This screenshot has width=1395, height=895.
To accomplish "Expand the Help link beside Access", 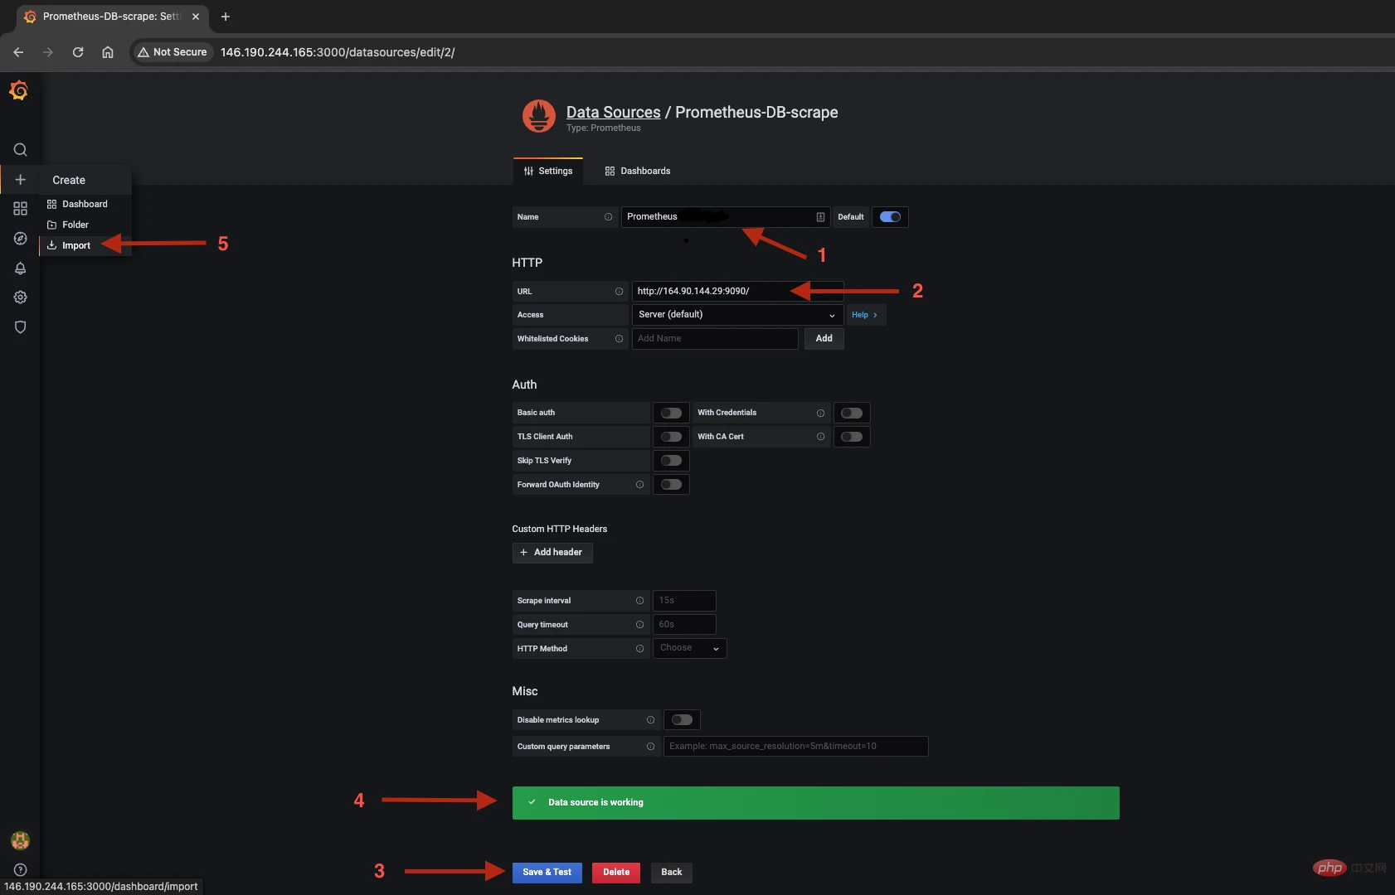I will click(865, 315).
